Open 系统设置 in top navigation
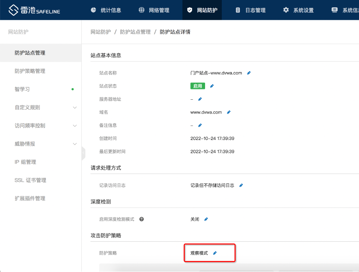The width and height of the screenshot is (359, 272). click(298, 10)
